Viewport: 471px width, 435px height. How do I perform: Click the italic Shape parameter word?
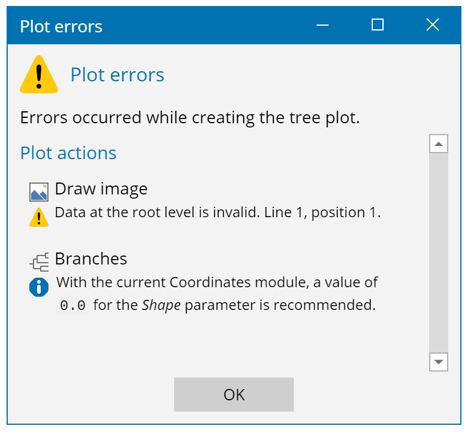point(161,305)
